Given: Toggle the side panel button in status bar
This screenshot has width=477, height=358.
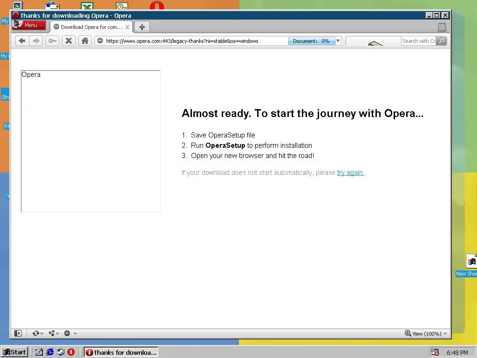Looking at the screenshot, I should 18,333.
